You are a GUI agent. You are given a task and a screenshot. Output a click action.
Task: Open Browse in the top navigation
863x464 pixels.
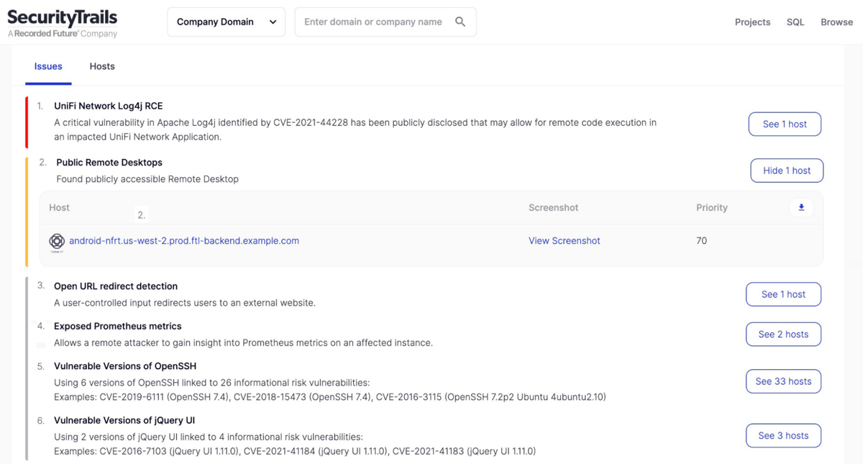836,22
